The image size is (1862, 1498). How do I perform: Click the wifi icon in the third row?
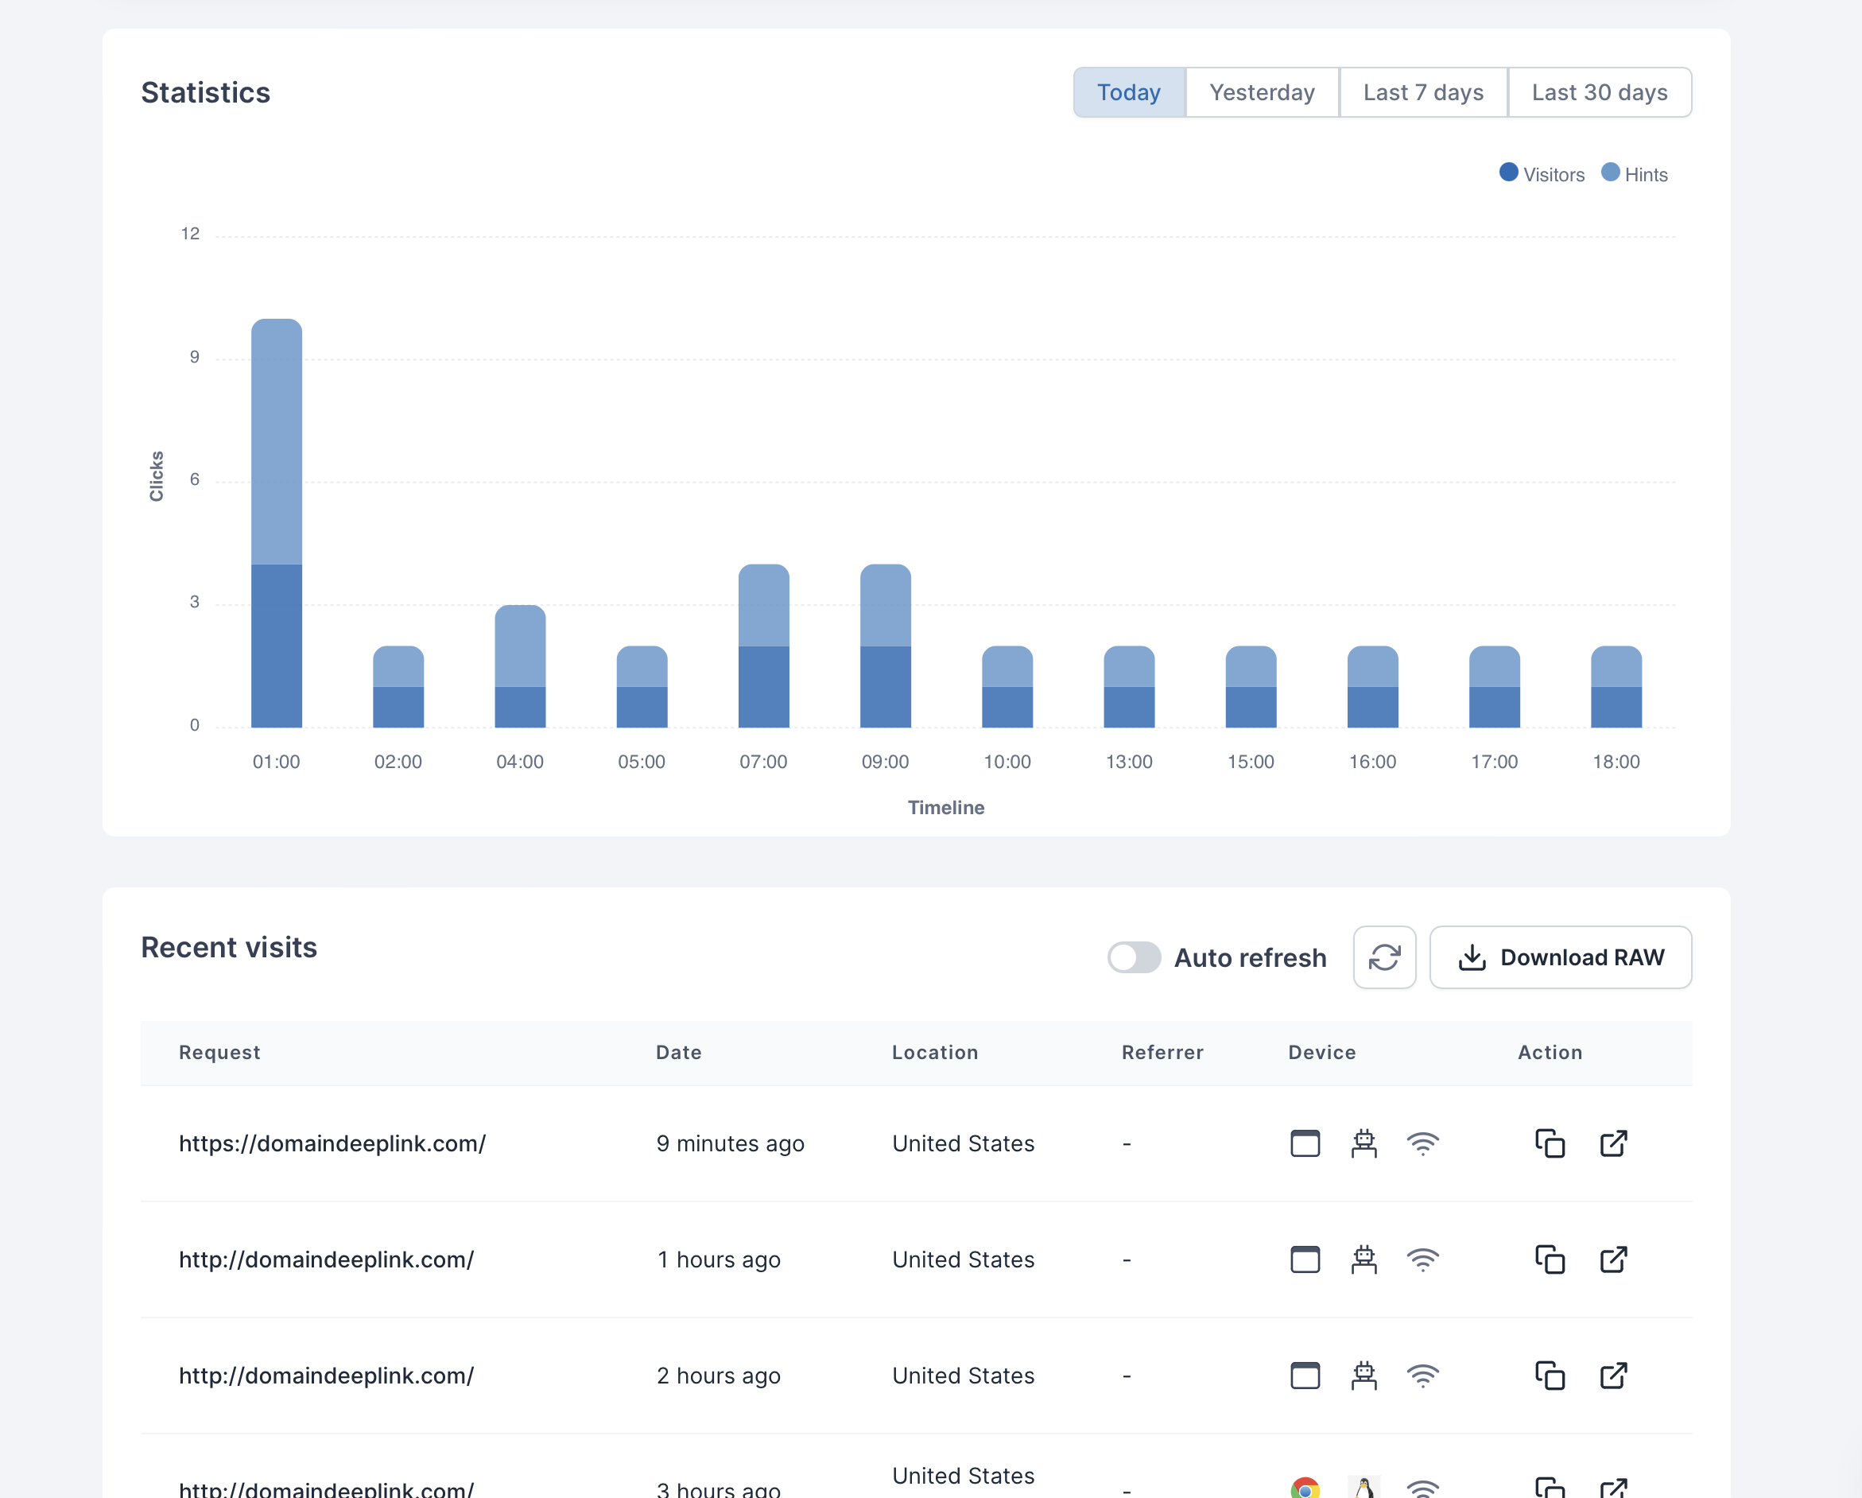click(1422, 1376)
